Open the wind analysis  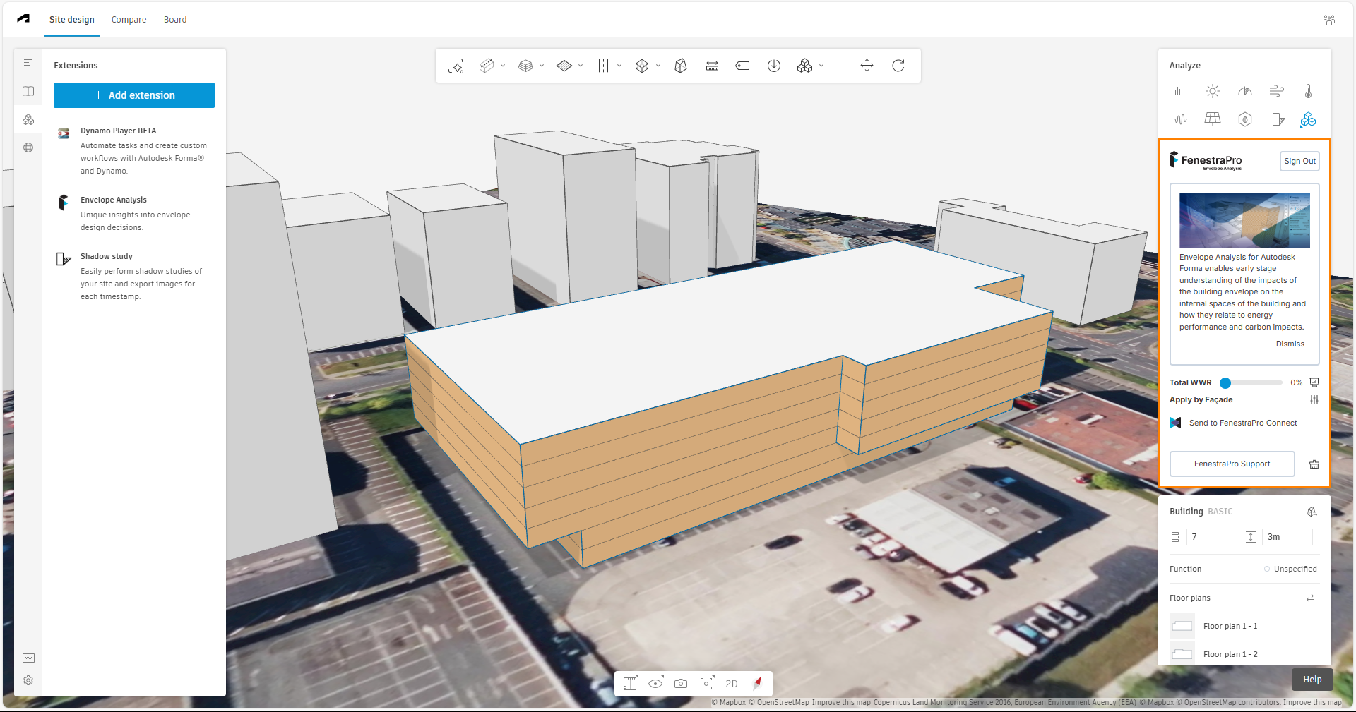(1277, 91)
